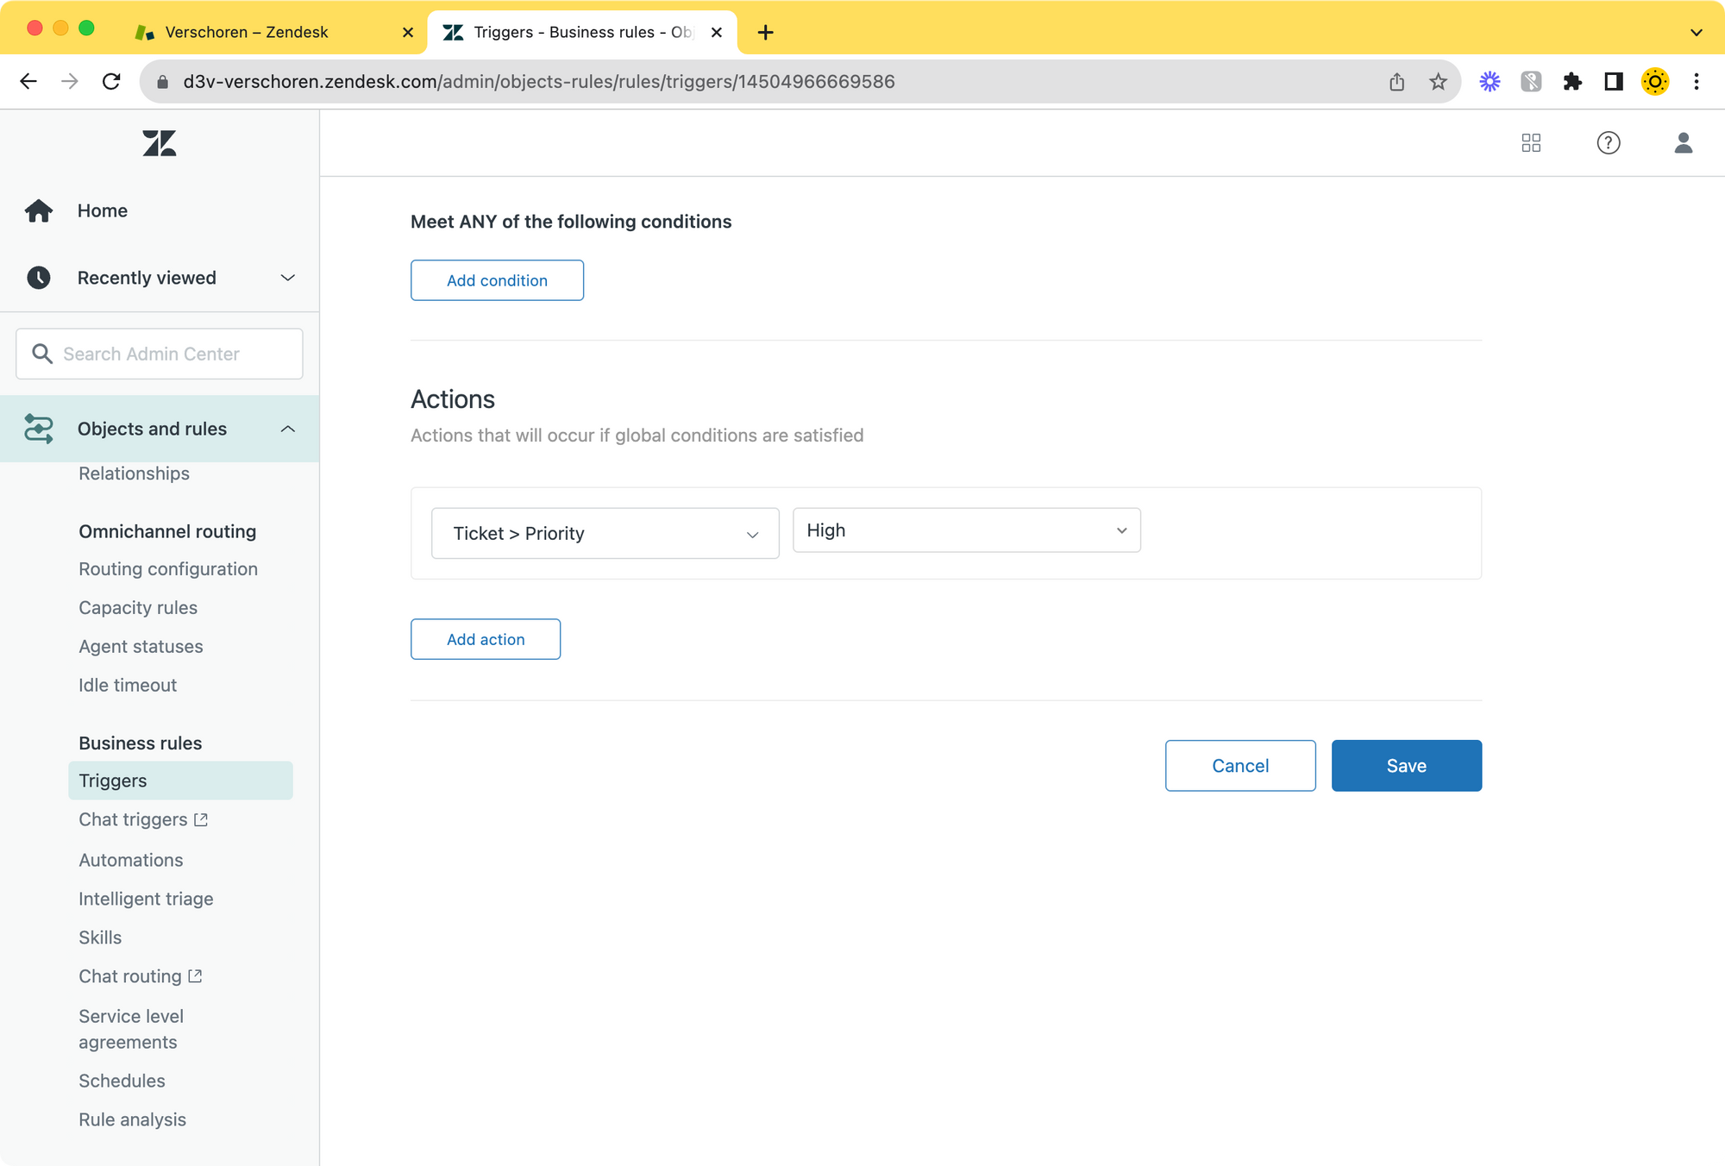The height and width of the screenshot is (1166, 1725).
Task: Click the Home house icon
Action: tap(39, 210)
